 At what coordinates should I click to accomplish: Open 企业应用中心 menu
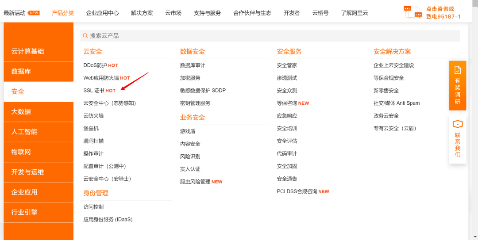pos(102,13)
